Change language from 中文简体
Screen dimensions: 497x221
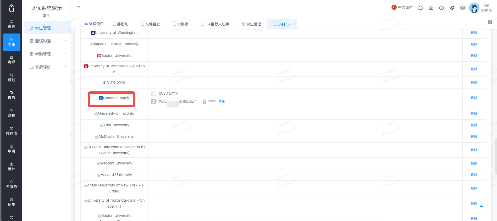(x=402, y=7)
